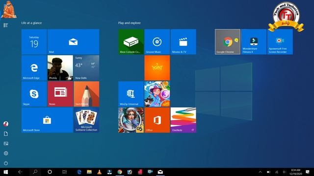
Task: Check battery status icon in the tray
Action: coord(268,172)
